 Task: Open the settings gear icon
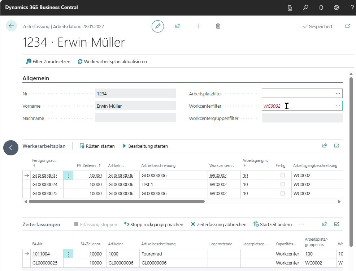[x=337, y=8]
